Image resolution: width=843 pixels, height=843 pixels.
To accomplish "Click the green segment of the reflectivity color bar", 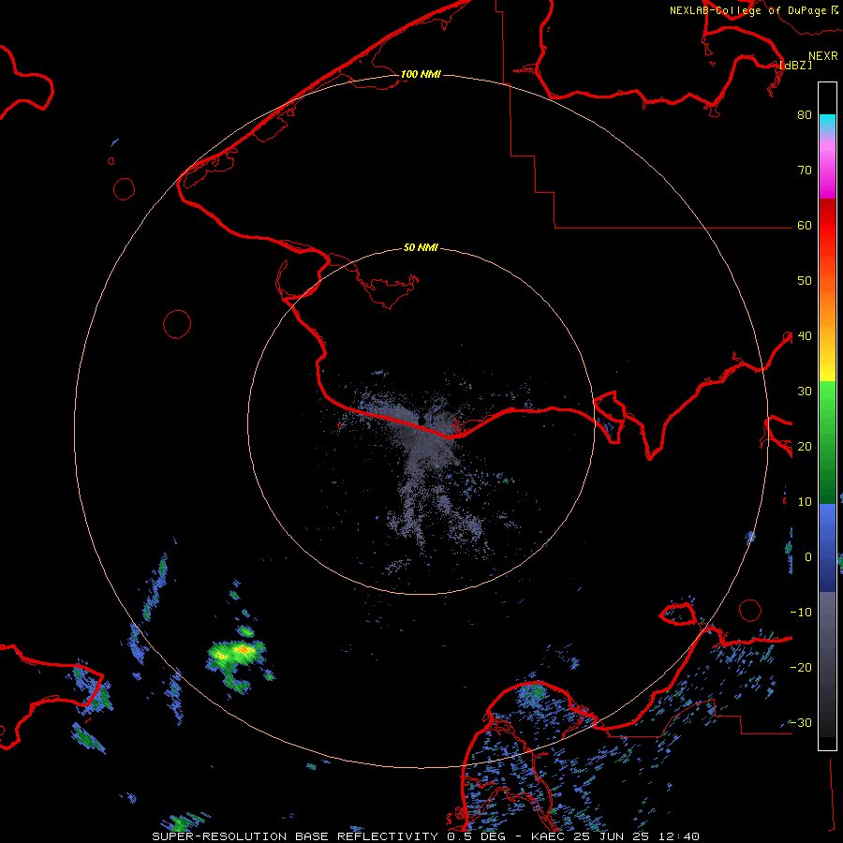I will [827, 442].
